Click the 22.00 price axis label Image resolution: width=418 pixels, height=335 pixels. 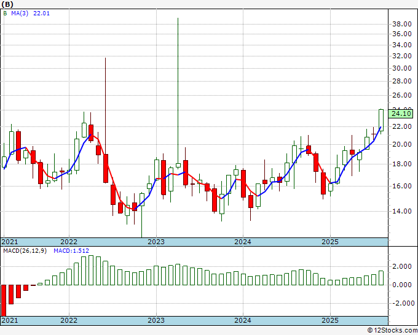click(402, 126)
